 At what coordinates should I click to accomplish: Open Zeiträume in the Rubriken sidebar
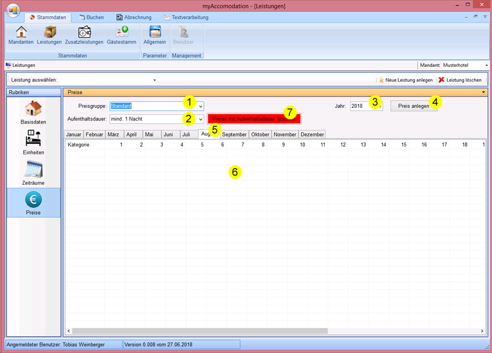click(x=33, y=173)
